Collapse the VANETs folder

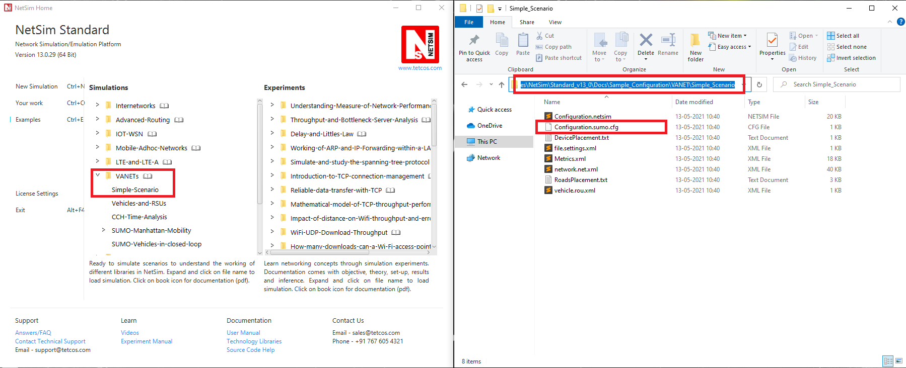tap(98, 175)
